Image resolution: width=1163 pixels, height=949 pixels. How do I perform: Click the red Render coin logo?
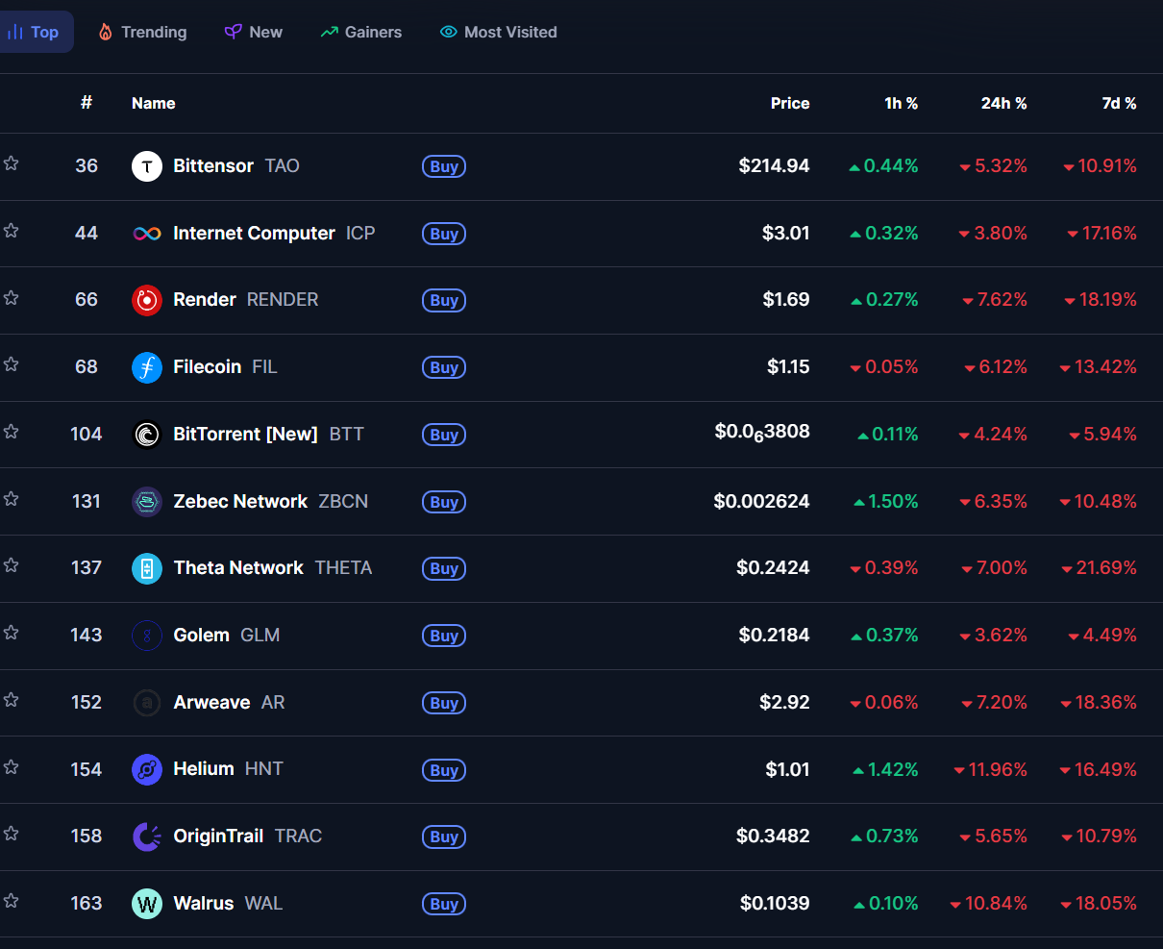[x=146, y=300]
